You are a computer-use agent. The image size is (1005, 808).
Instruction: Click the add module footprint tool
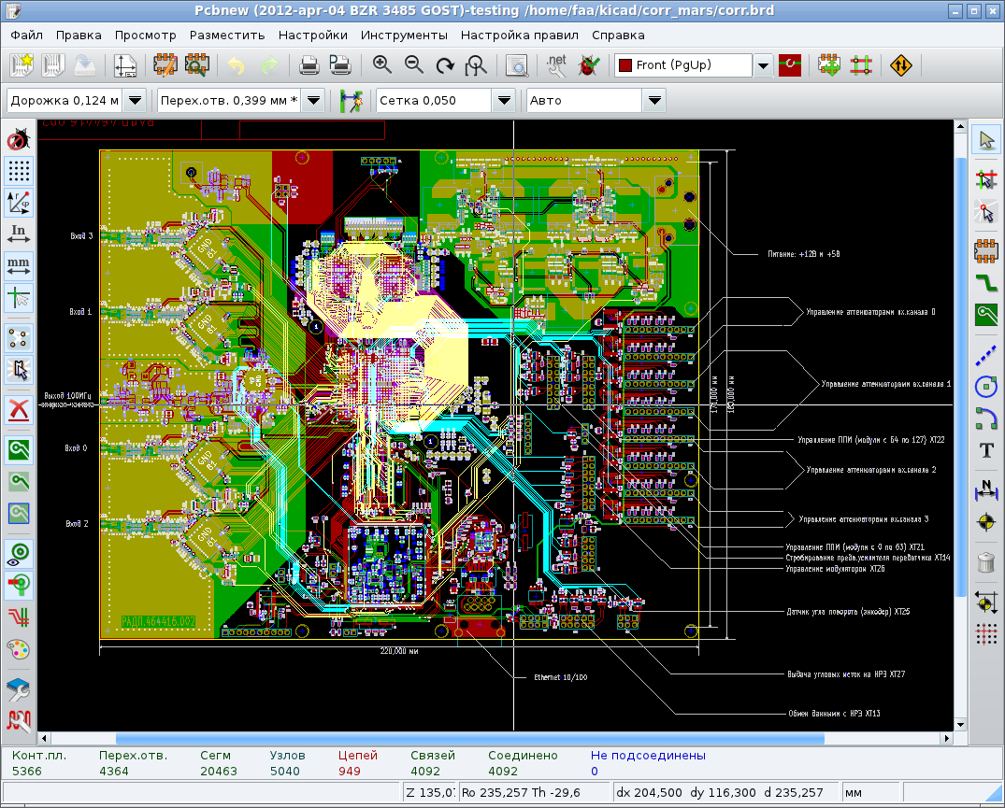point(985,248)
